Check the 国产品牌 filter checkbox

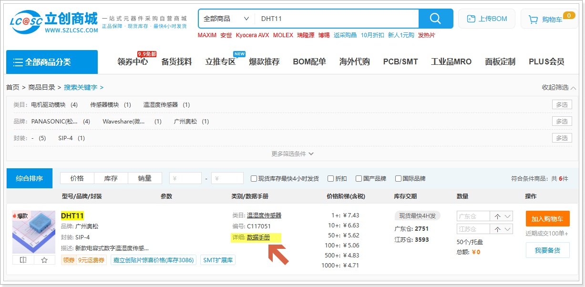click(359, 179)
